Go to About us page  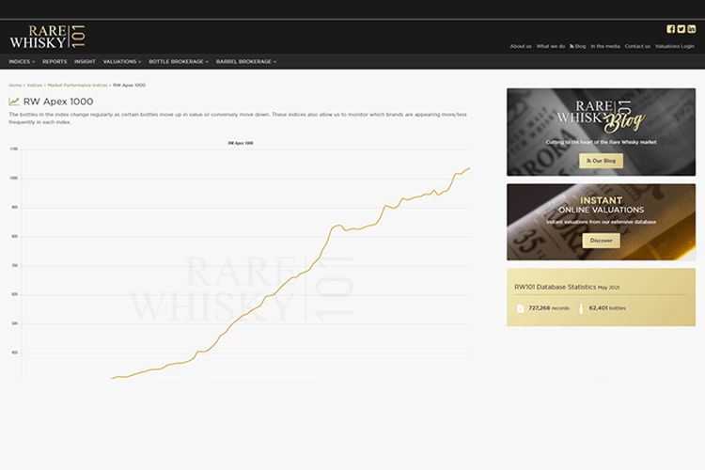pos(521,46)
